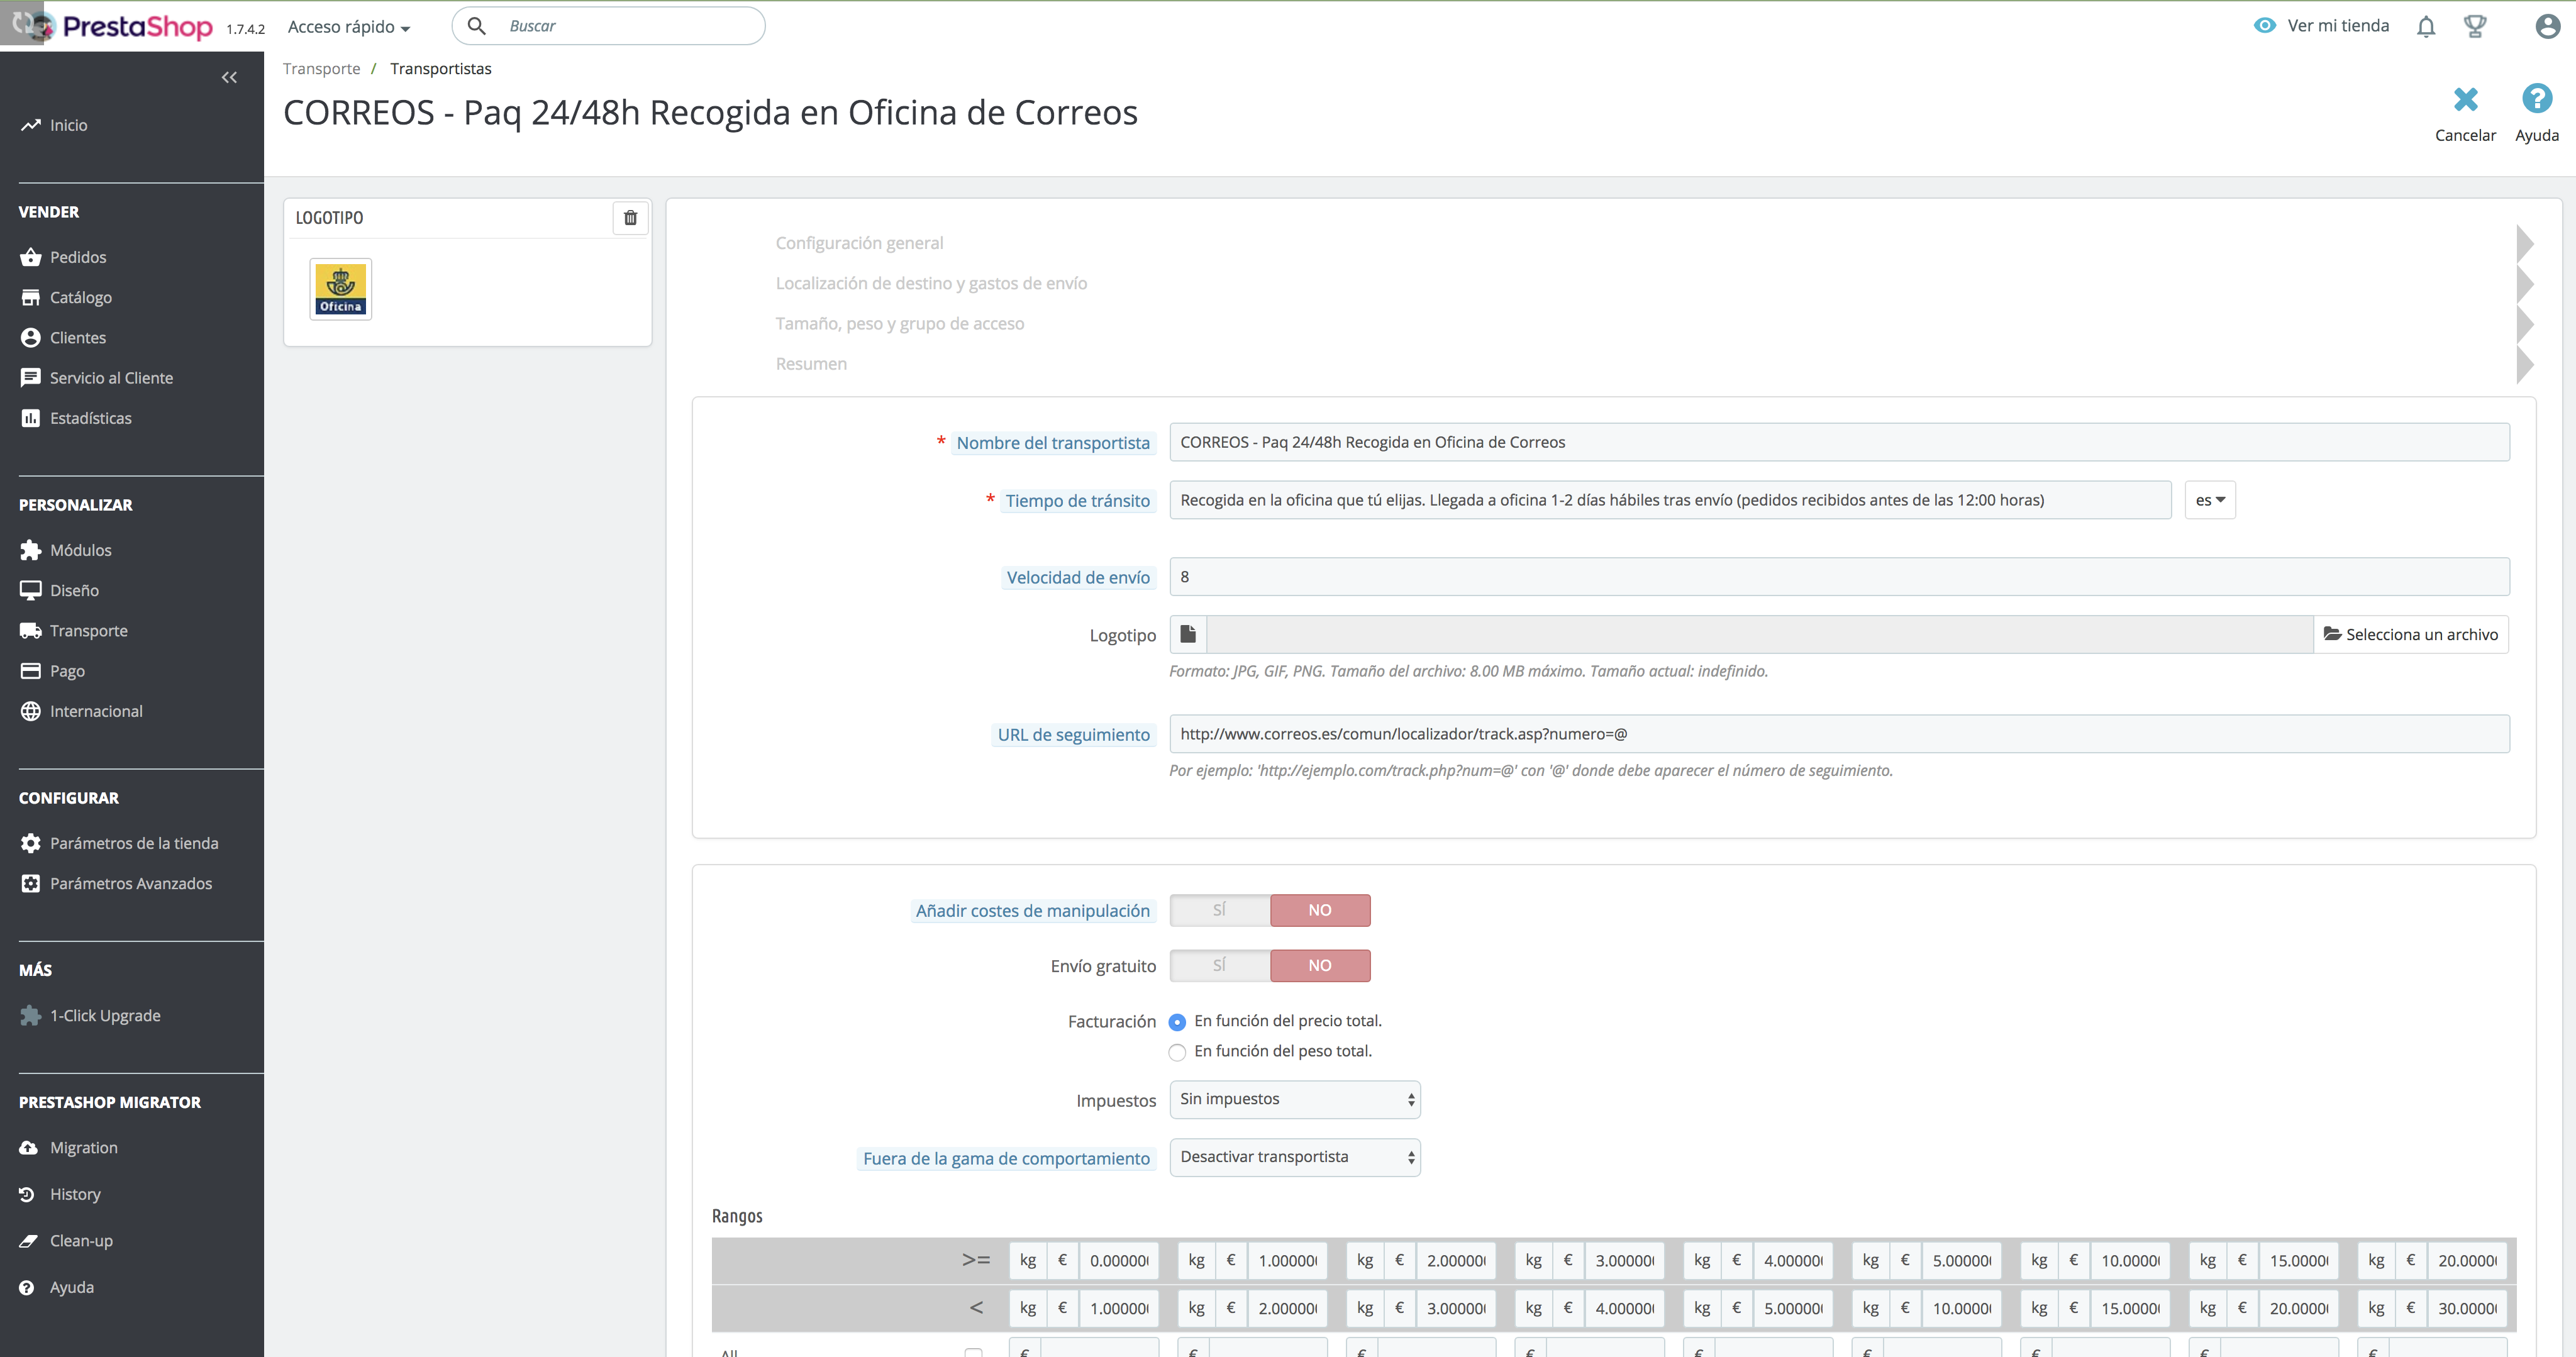Click the 'Selecciona un archivo' button
Screen dimensions: 2576x1357
coord(2410,634)
